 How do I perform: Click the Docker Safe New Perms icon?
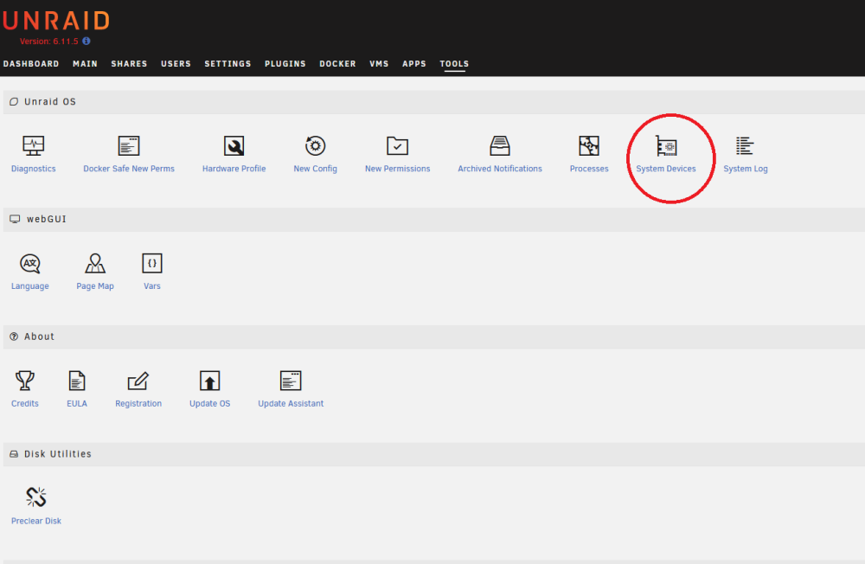coord(129,145)
